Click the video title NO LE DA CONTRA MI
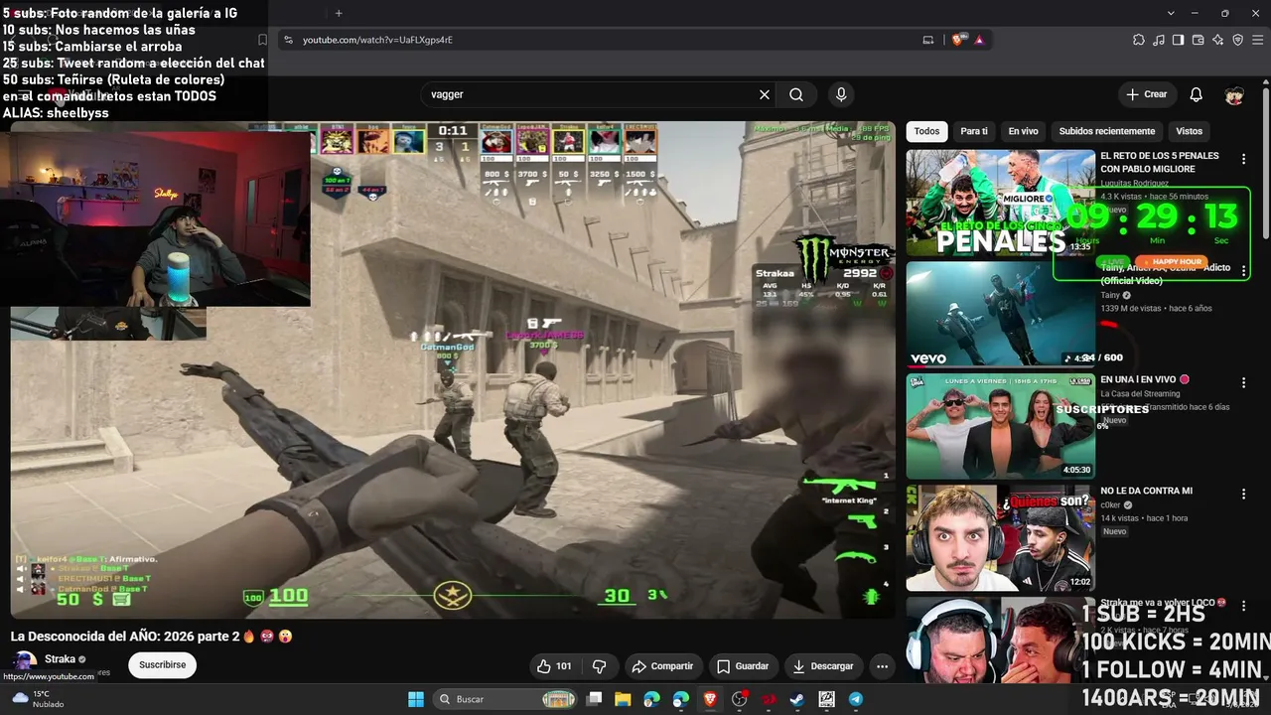 click(x=1146, y=491)
